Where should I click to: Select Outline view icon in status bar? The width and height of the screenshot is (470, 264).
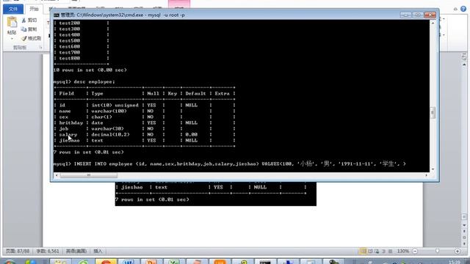(383, 251)
